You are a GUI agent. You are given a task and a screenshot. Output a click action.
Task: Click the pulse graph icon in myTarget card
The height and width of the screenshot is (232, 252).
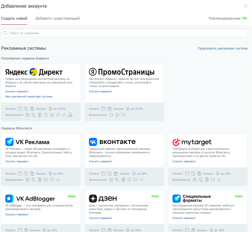point(219,180)
